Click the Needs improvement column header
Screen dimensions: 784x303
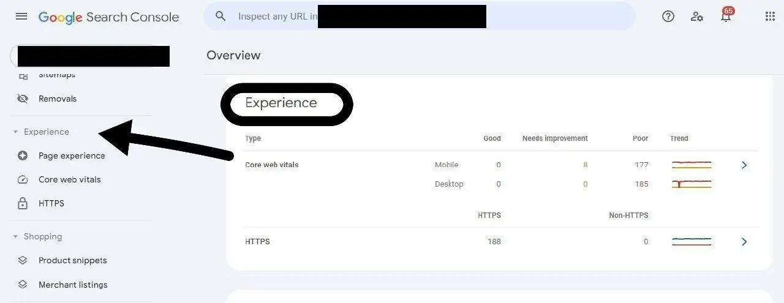555,138
